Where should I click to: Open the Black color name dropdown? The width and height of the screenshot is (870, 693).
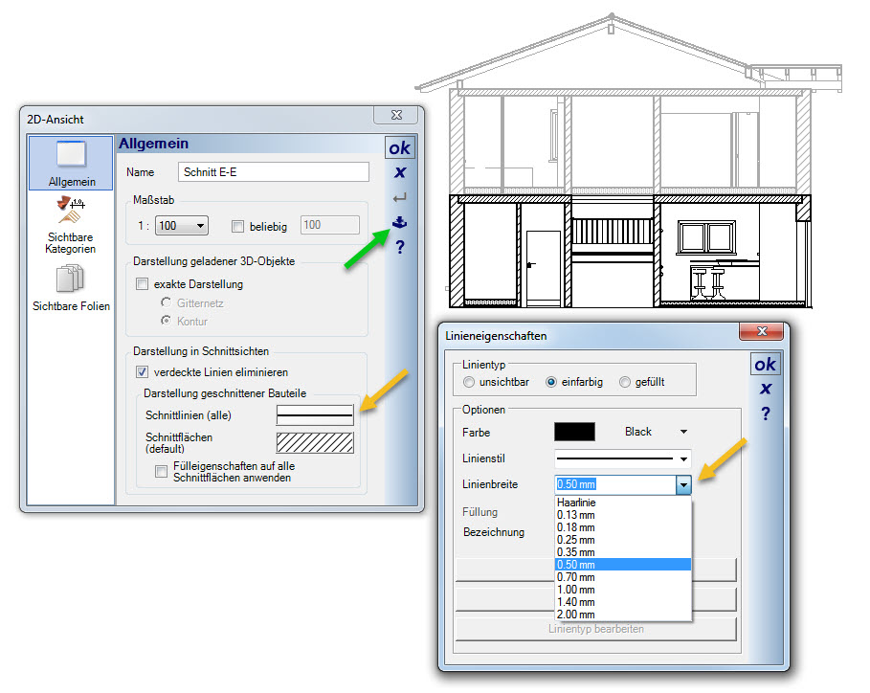[x=683, y=432]
